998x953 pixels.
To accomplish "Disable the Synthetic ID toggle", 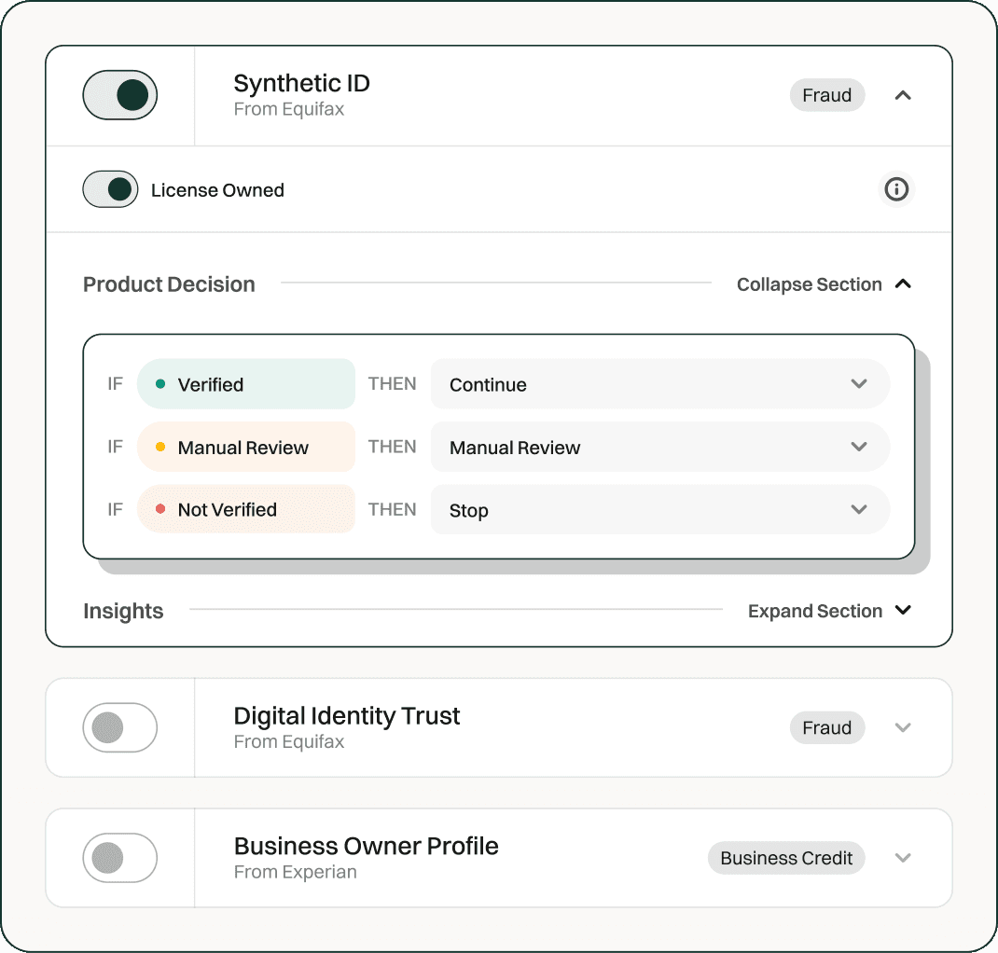I will click(x=120, y=95).
